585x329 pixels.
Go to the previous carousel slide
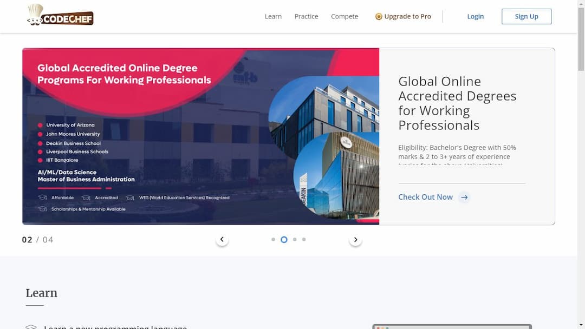click(222, 240)
